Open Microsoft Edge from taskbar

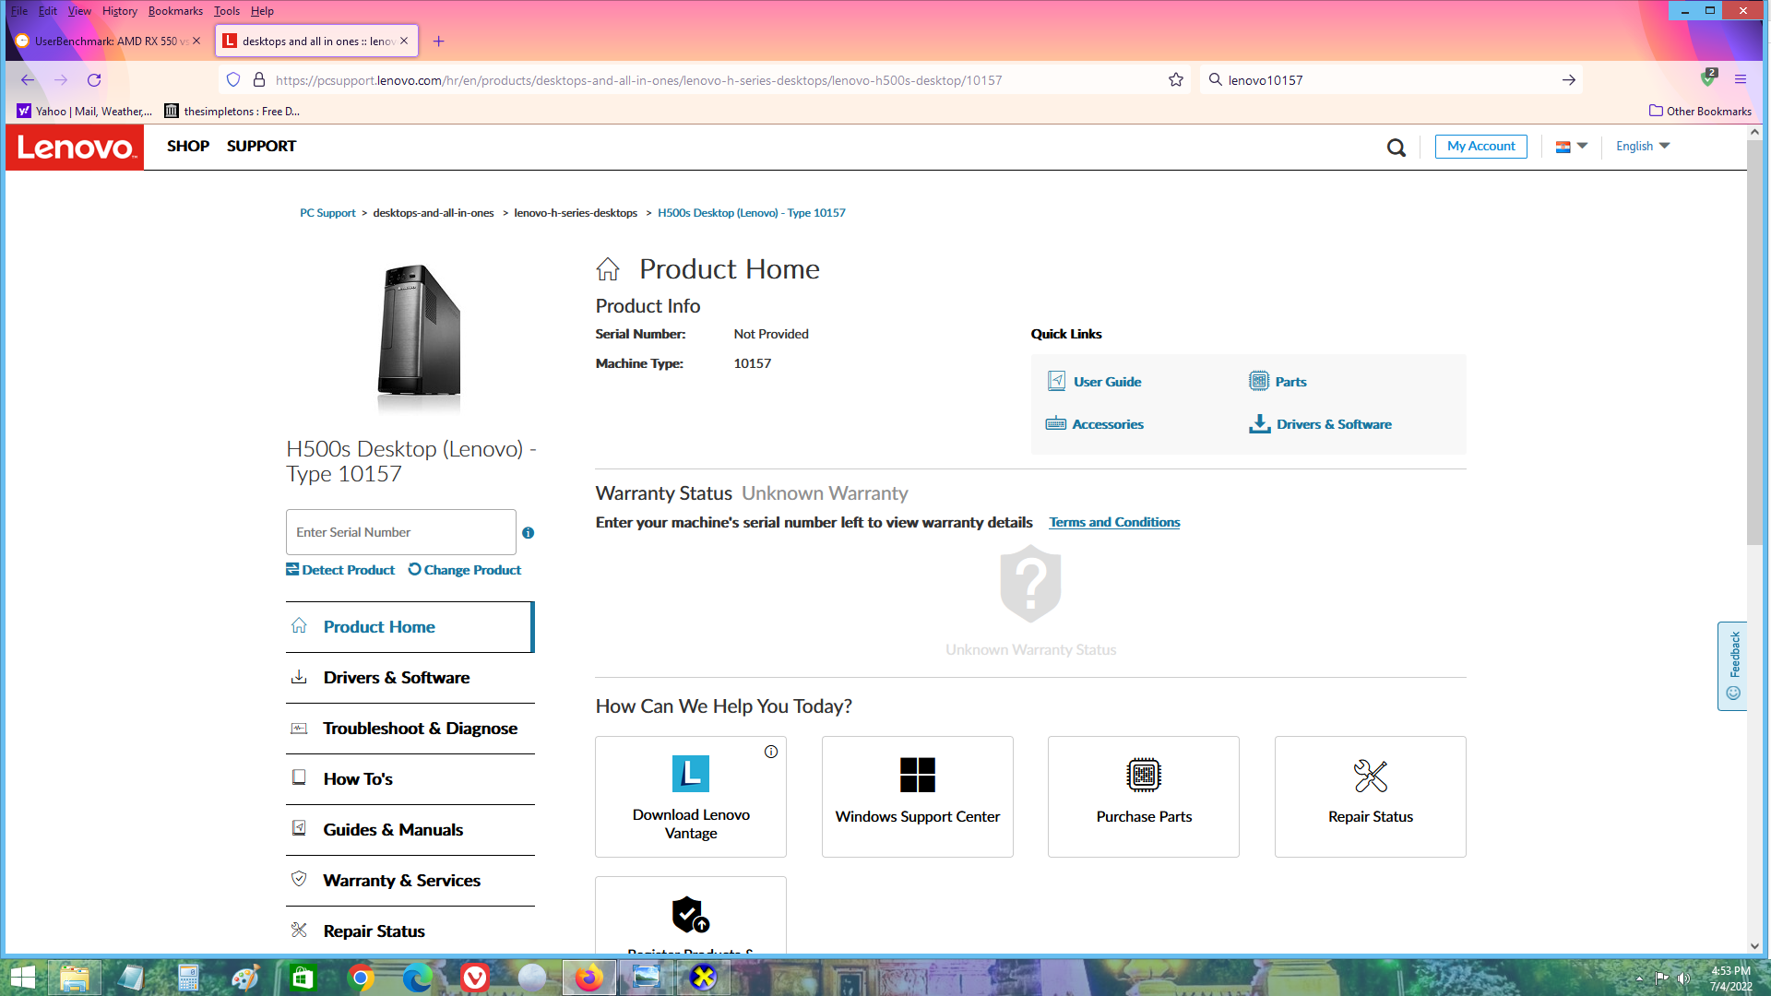[418, 978]
